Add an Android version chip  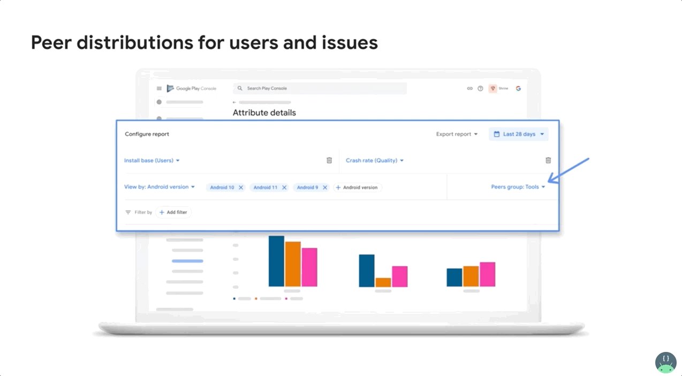[357, 187]
